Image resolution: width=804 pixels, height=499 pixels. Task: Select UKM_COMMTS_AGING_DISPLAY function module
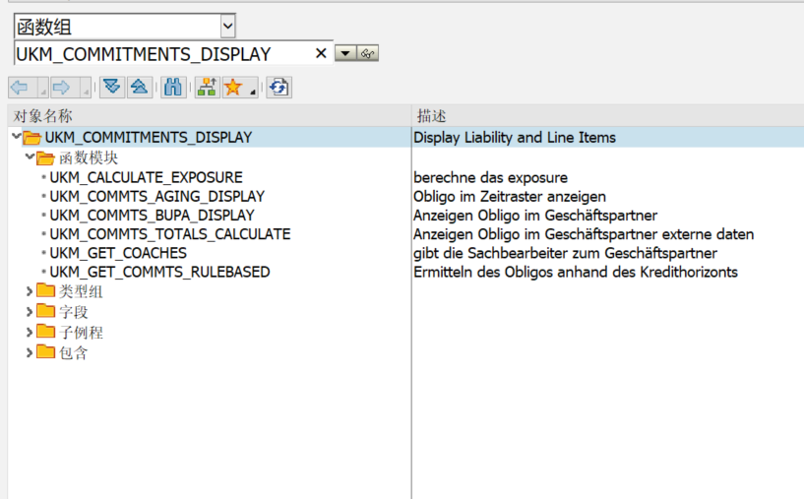(x=156, y=197)
